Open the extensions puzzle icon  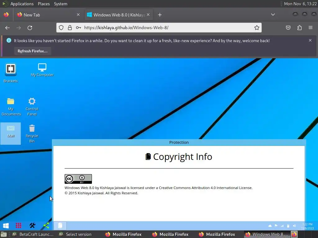pos(300,28)
